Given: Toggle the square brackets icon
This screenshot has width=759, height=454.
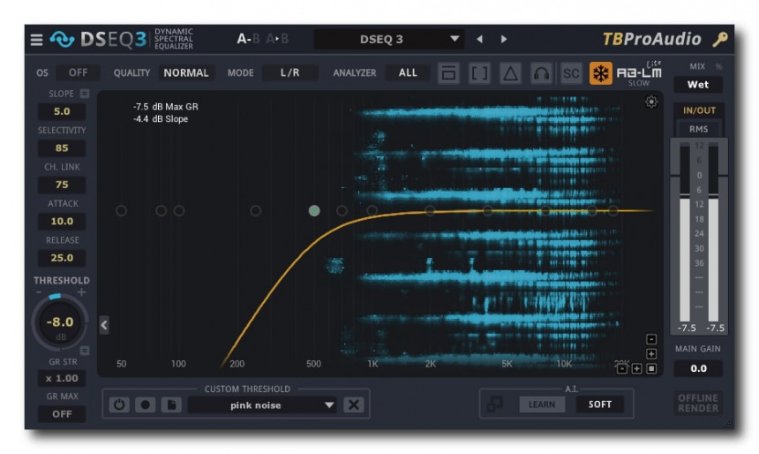Looking at the screenshot, I should pos(479,73).
